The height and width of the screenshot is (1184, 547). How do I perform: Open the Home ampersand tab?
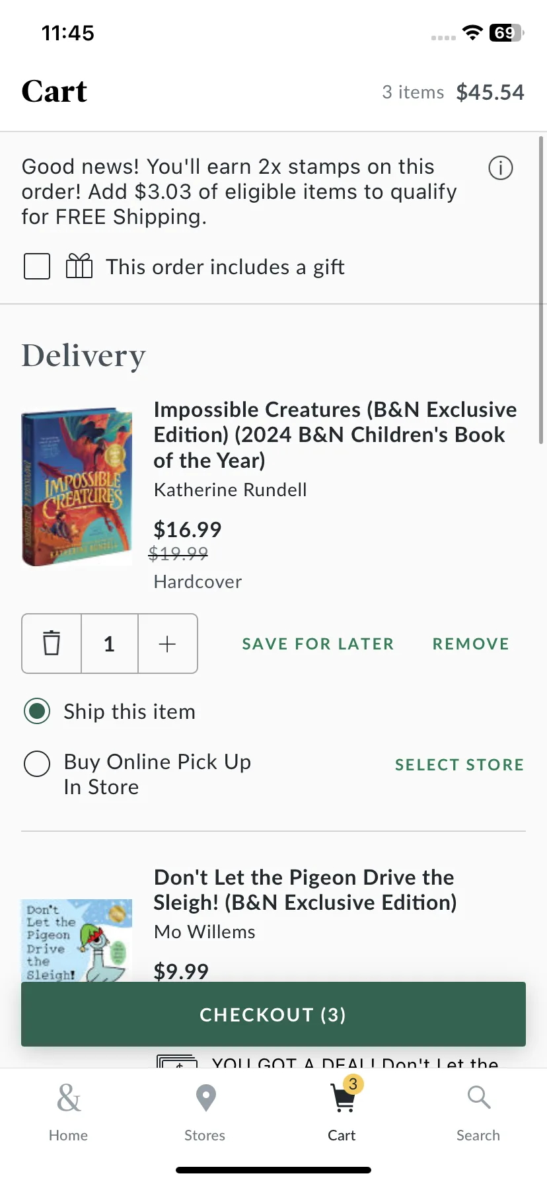coord(68,1113)
